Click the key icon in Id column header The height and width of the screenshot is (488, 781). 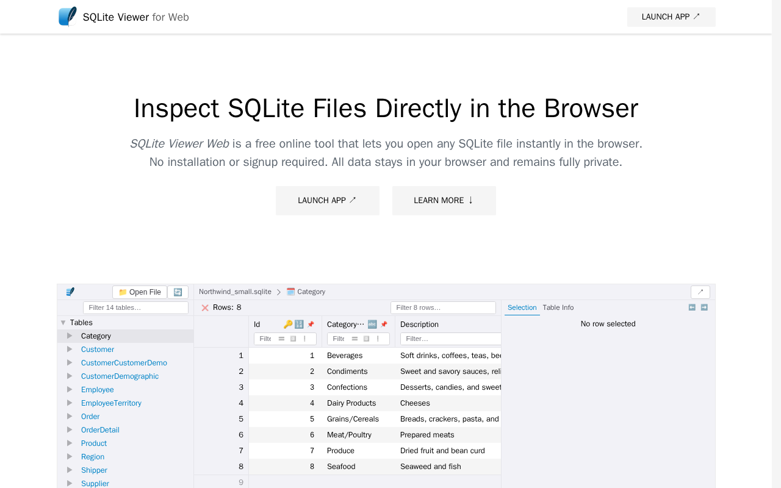pos(288,325)
